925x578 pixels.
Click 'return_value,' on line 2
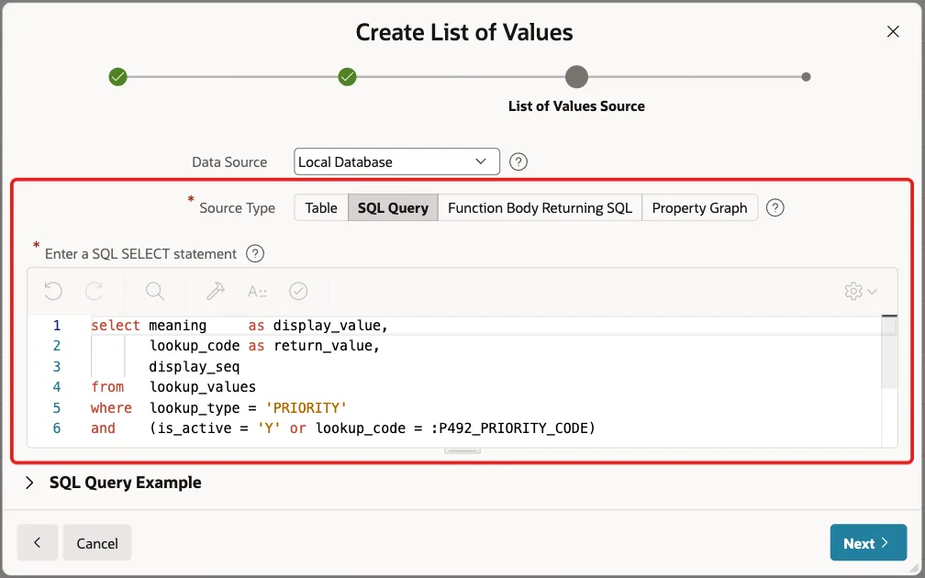[x=327, y=346]
